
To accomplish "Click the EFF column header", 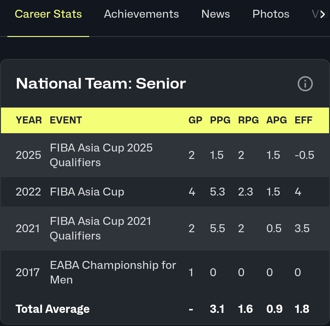I will pos(303,120).
